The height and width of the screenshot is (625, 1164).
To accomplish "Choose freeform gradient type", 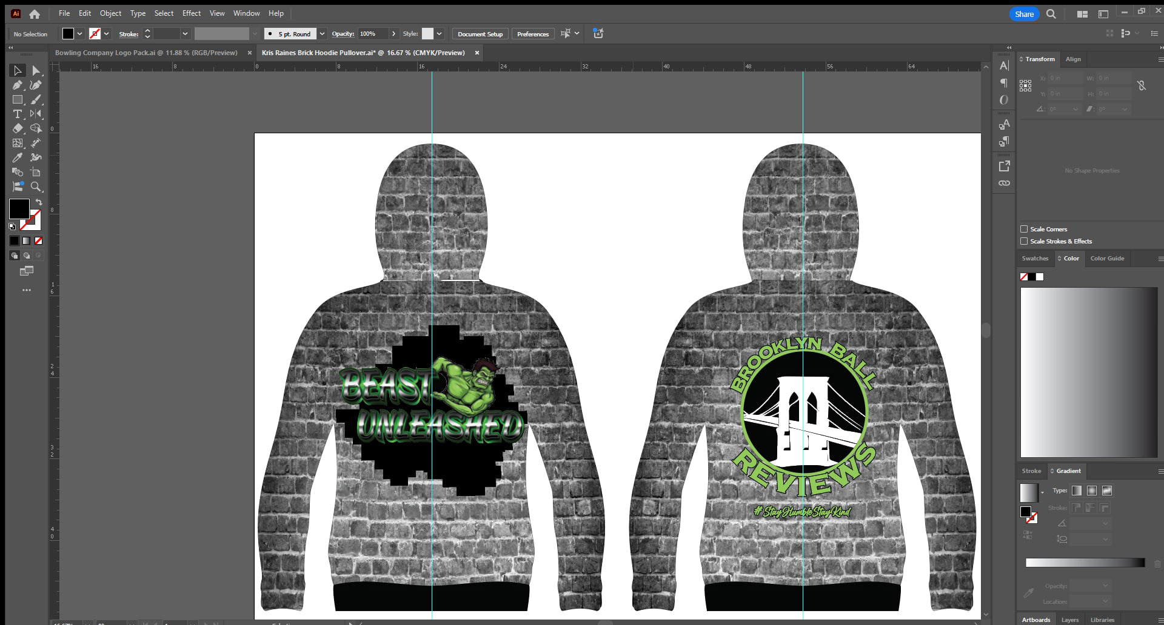I will tap(1107, 491).
